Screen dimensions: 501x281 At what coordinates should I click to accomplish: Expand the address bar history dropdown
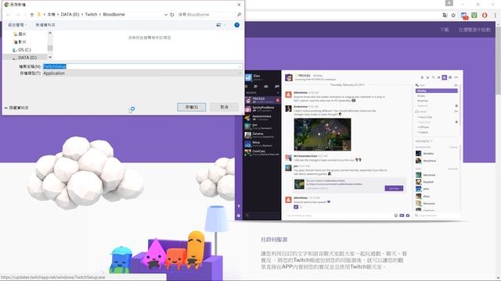pos(165,15)
